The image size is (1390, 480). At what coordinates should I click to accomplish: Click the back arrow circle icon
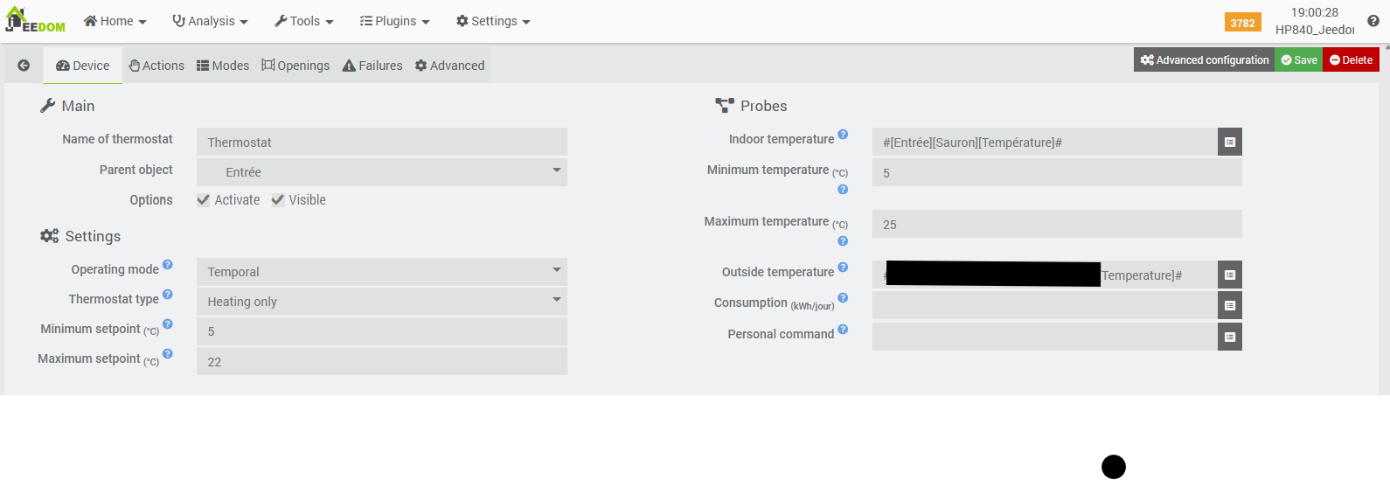point(24,66)
